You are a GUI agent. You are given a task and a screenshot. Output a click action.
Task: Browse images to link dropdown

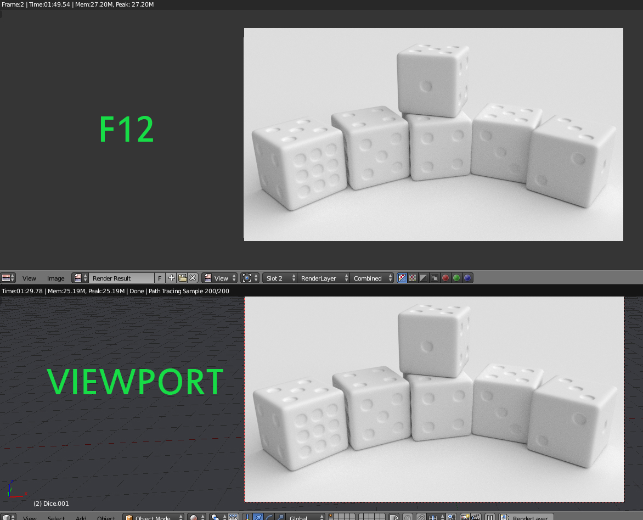coord(80,278)
